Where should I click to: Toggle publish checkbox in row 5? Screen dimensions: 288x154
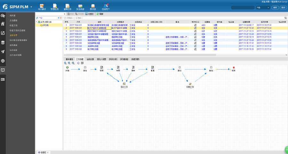(x=195, y=37)
